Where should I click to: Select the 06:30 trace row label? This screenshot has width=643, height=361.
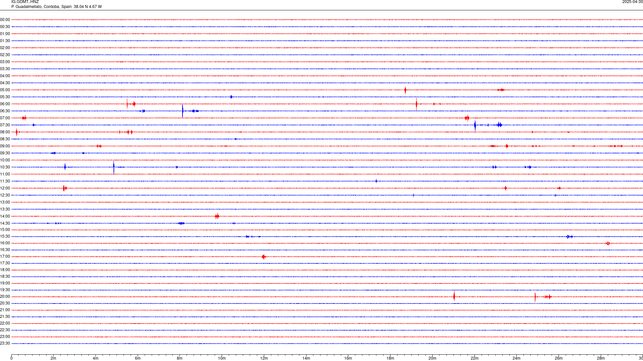pyautogui.click(x=5, y=111)
